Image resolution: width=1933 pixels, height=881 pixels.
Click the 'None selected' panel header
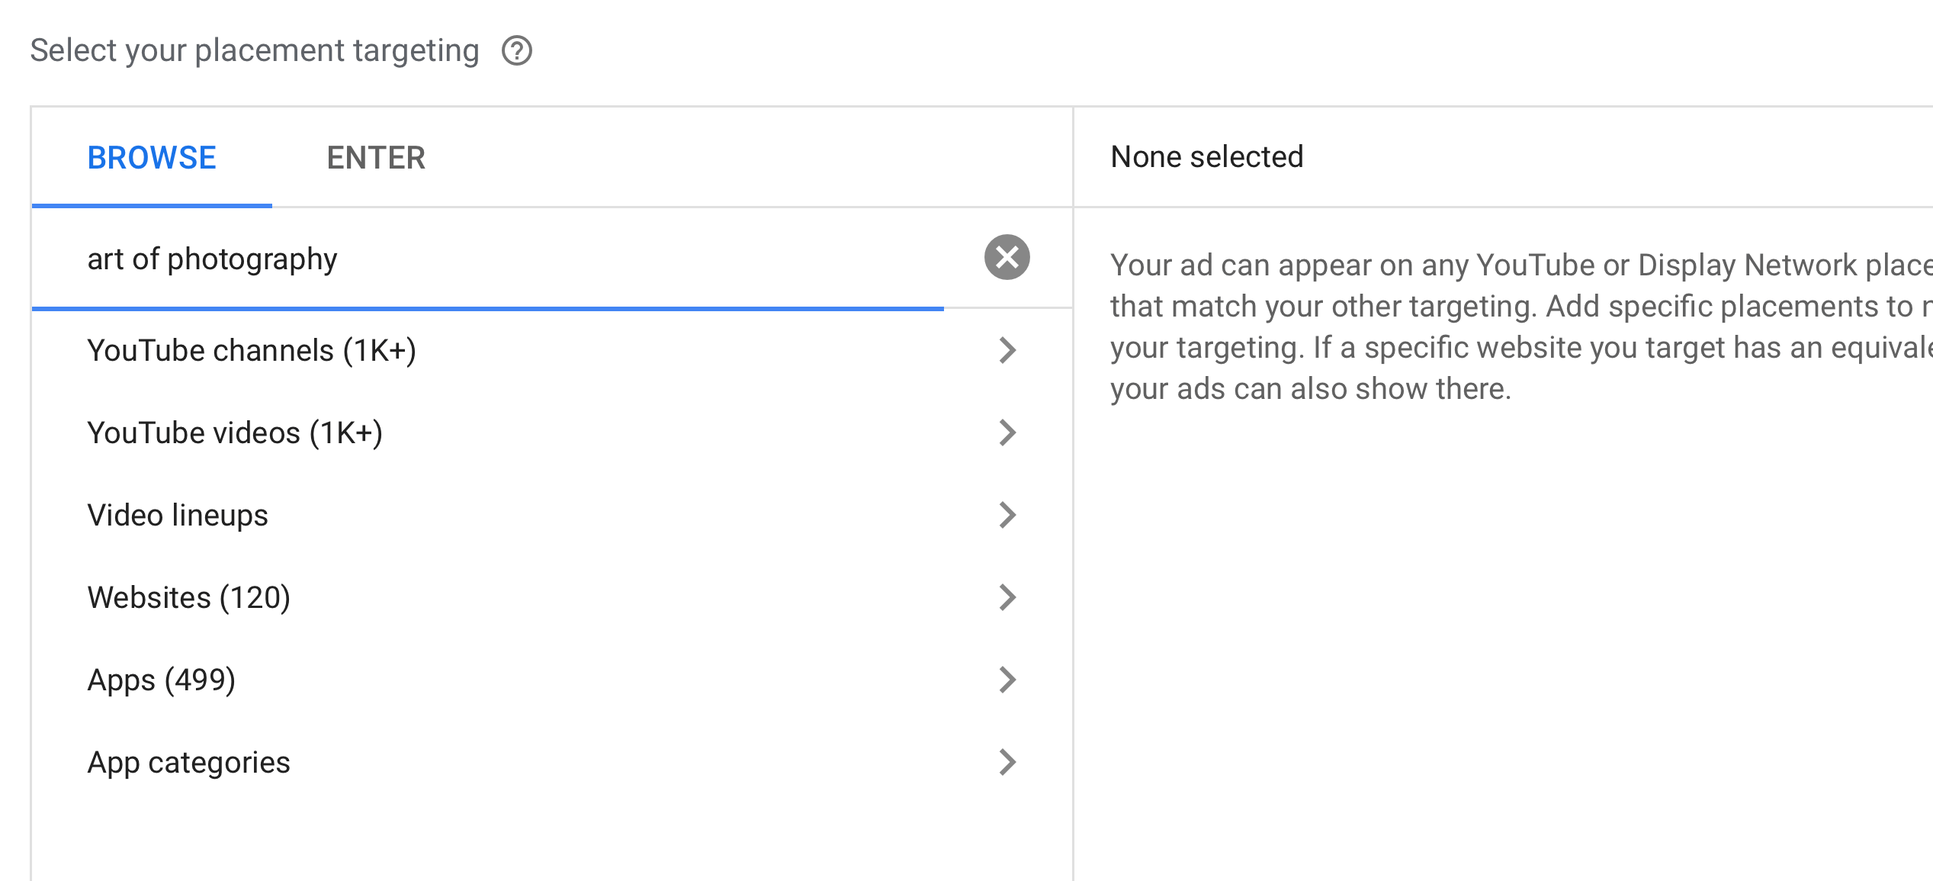pos(1206,157)
